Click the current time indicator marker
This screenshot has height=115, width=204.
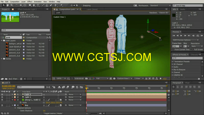[86, 88]
